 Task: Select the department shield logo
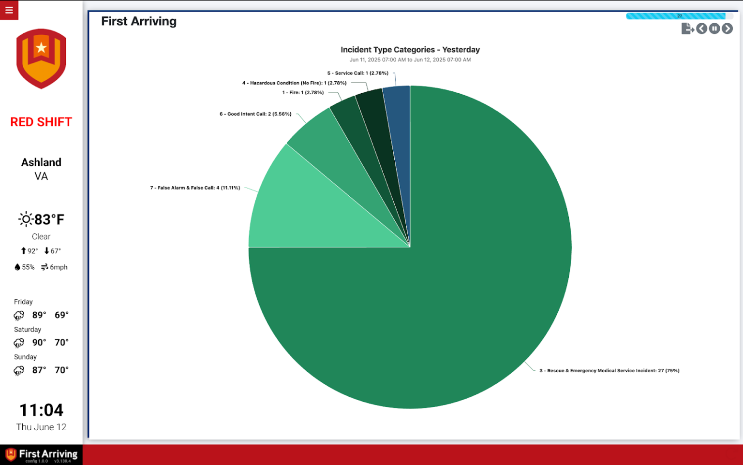[41, 59]
